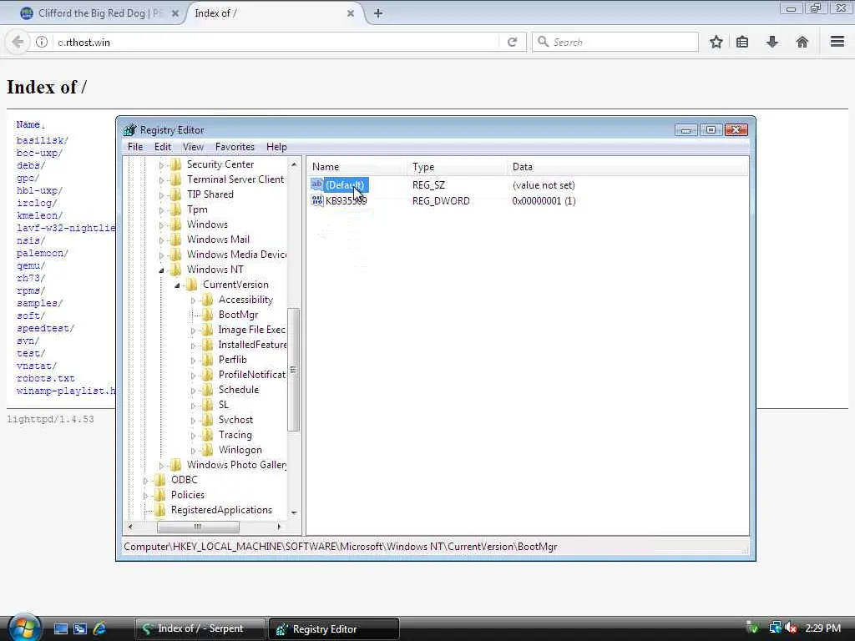The height and width of the screenshot is (641, 855).
Task: Open the Favorites menu in Registry Editor
Action: (x=235, y=147)
